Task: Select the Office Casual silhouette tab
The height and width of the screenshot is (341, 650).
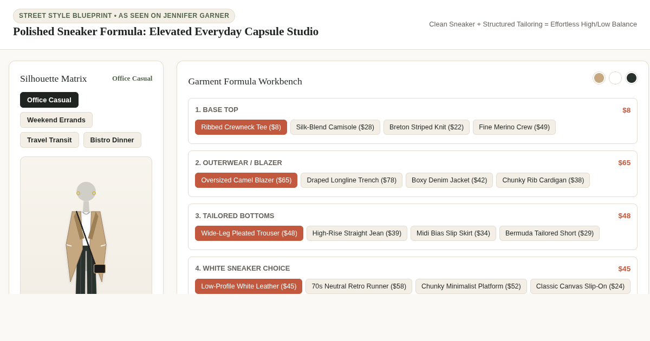Action: (49, 100)
